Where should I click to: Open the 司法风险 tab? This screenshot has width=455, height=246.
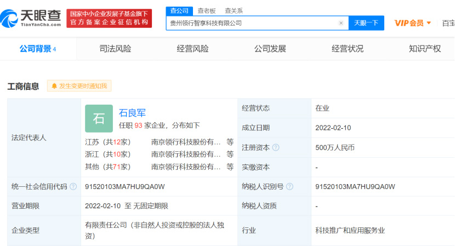(x=115, y=49)
